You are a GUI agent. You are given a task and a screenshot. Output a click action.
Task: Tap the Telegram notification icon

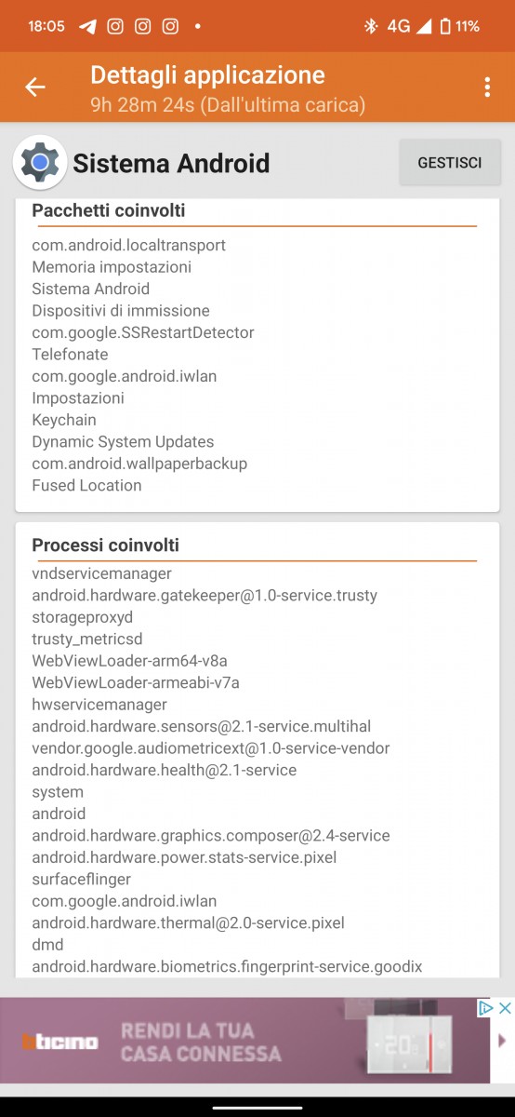click(x=87, y=26)
